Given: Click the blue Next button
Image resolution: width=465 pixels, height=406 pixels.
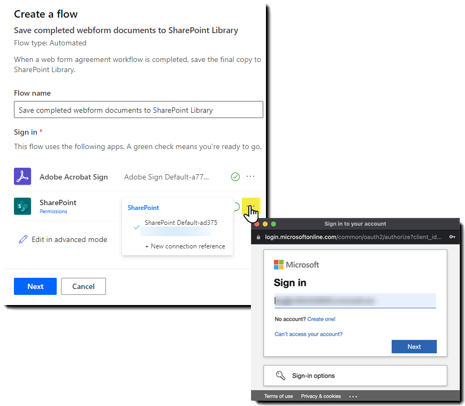Looking at the screenshot, I should coord(35,286).
